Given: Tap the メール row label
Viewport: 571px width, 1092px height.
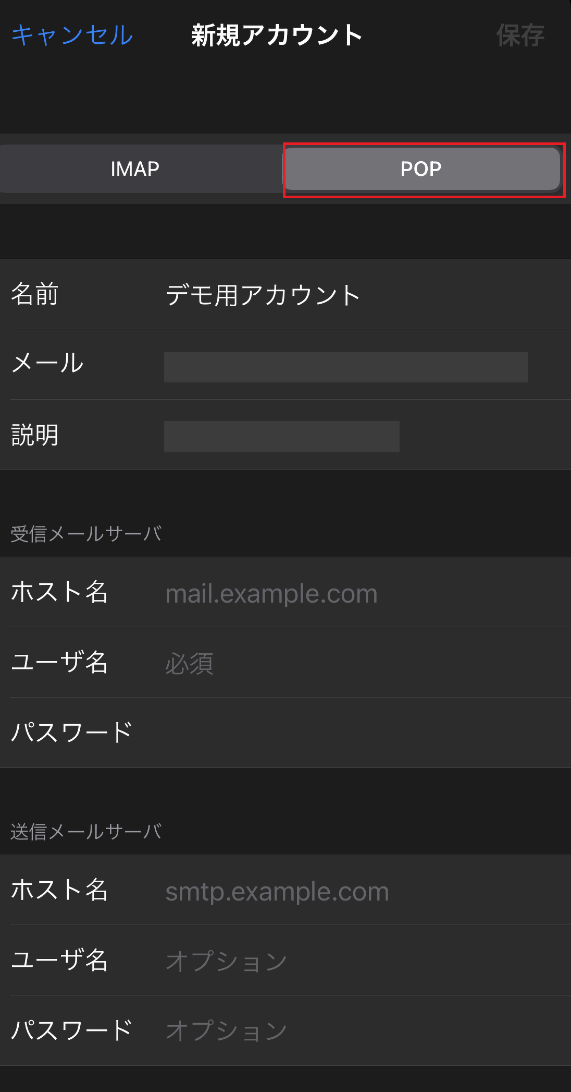Looking at the screenshot, I should (47, 363).
